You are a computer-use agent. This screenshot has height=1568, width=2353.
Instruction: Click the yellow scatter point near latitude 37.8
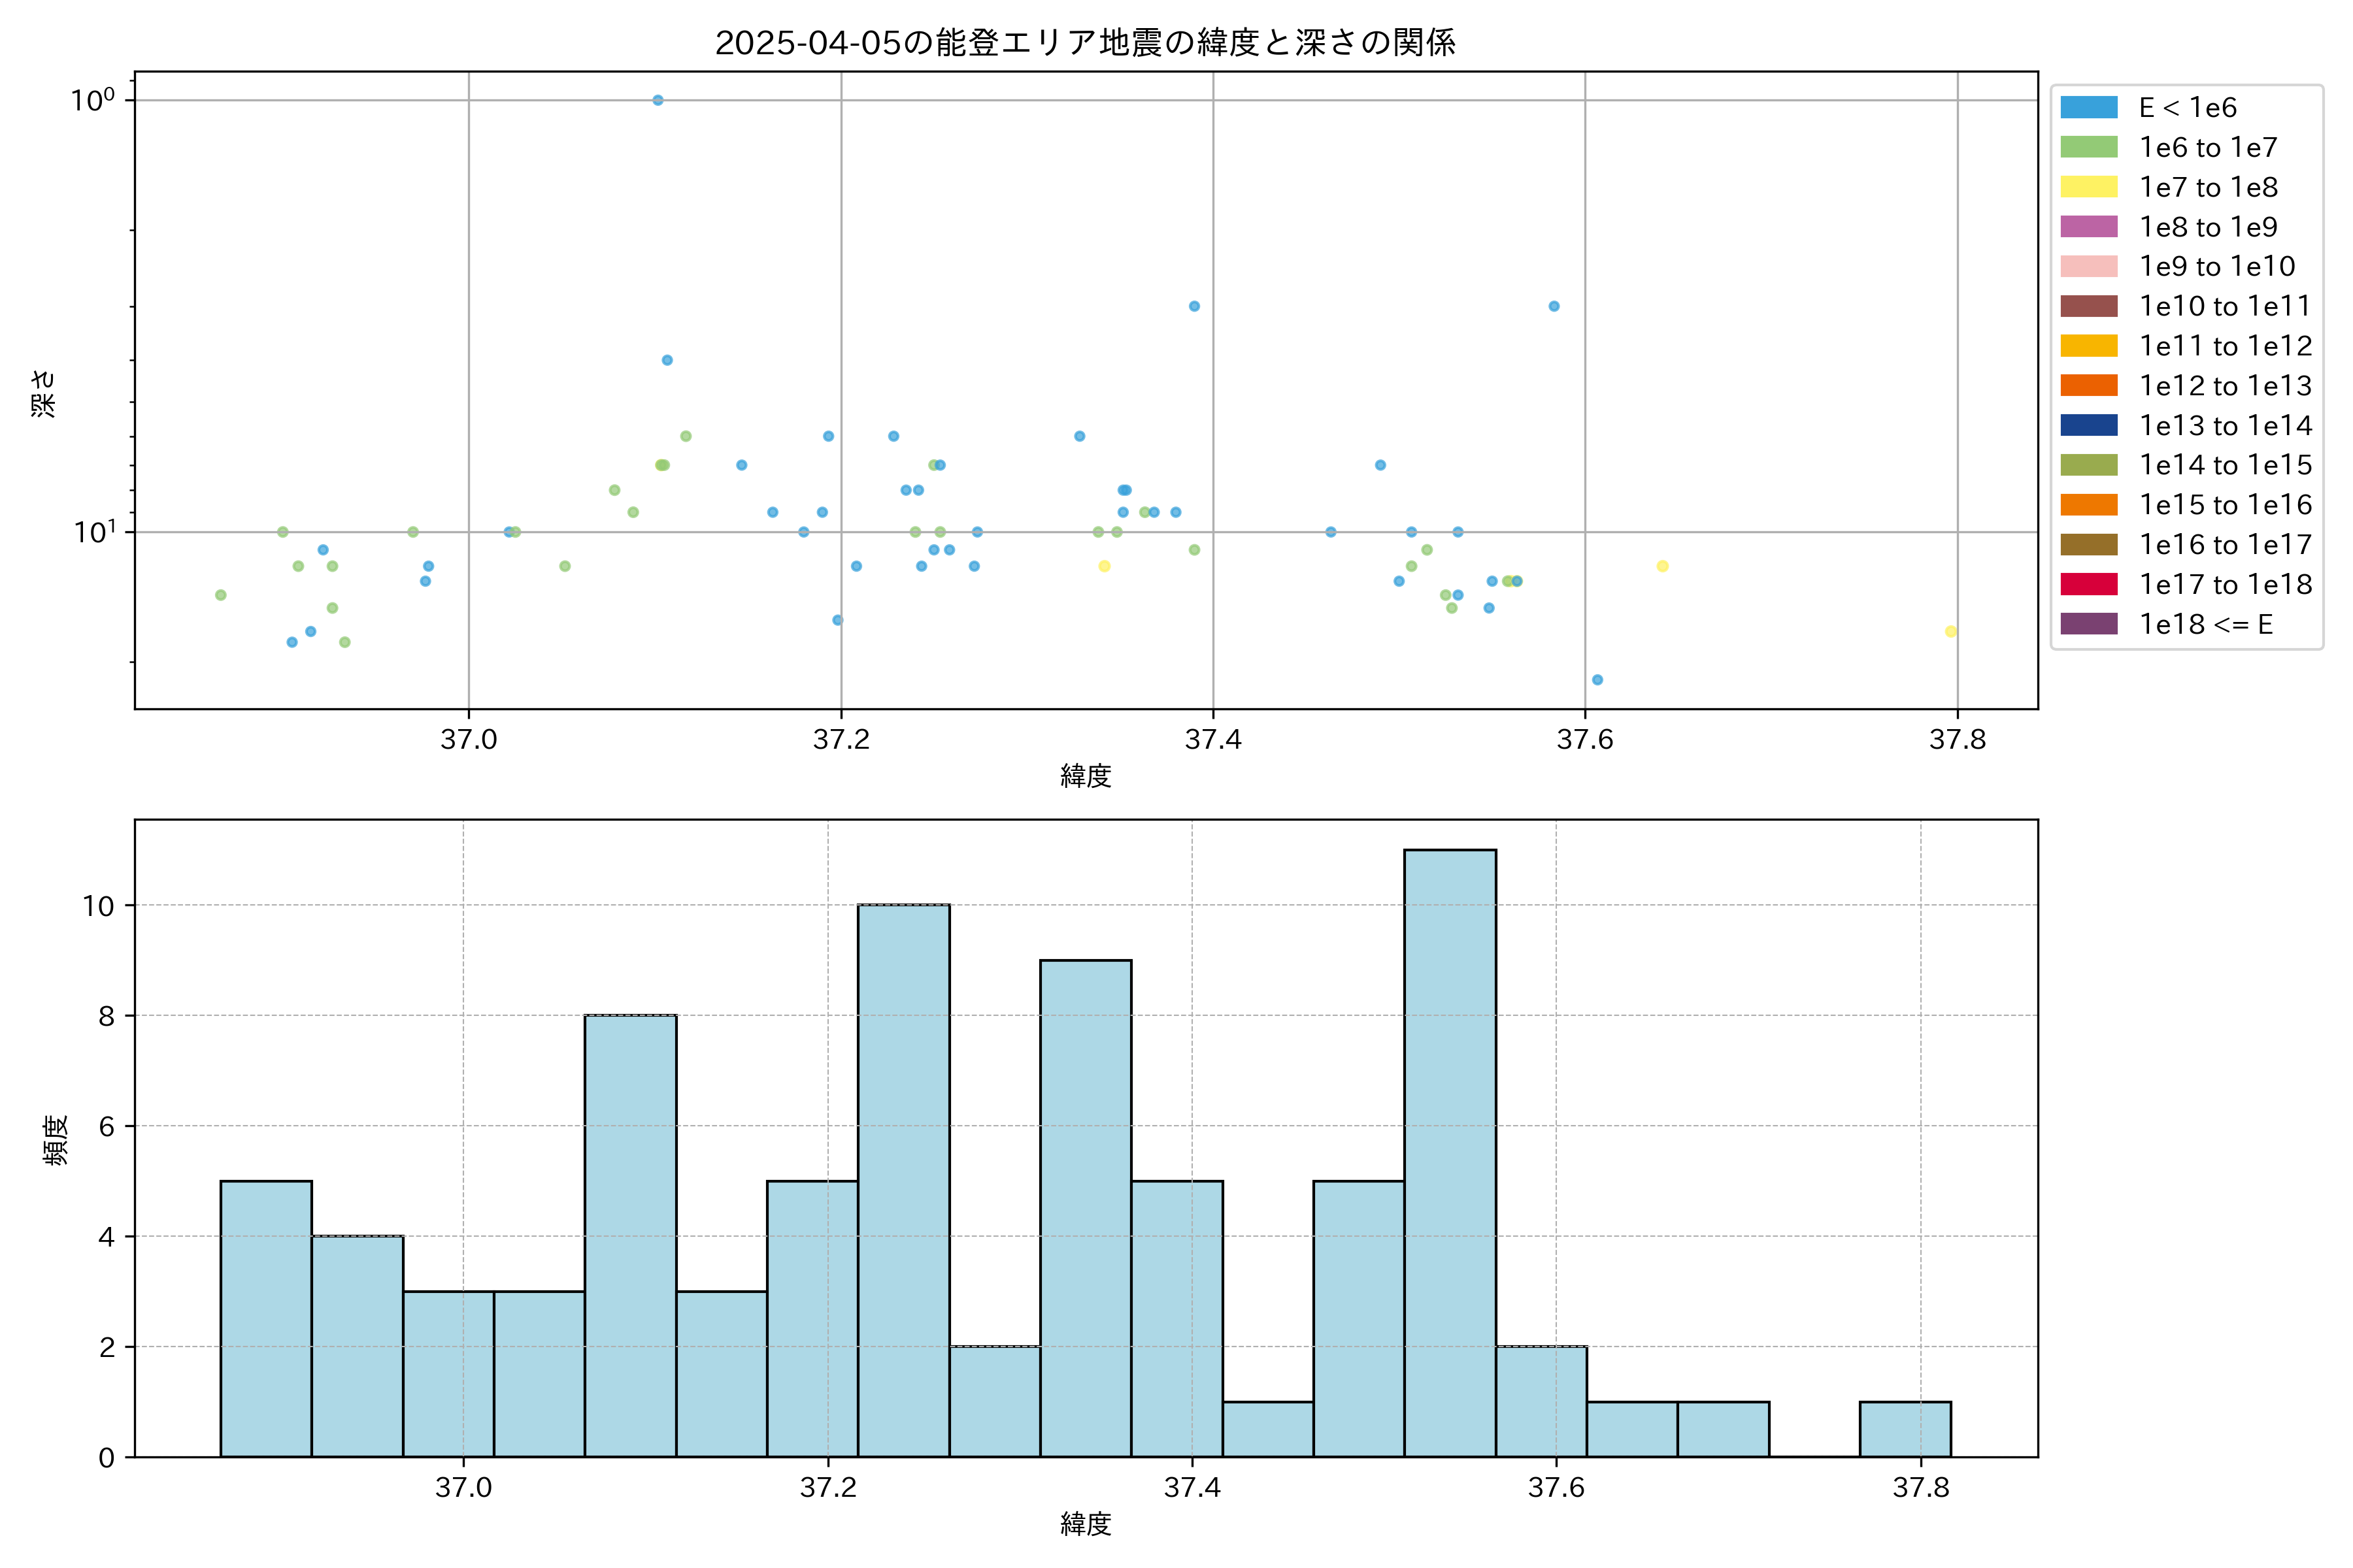pyautogui.click(x=1950, y=632)
